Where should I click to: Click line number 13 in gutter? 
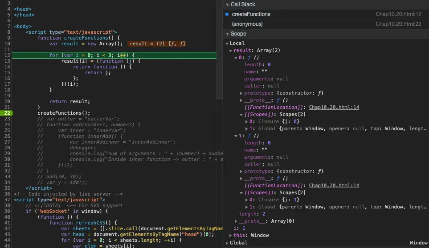pos(7,61)
